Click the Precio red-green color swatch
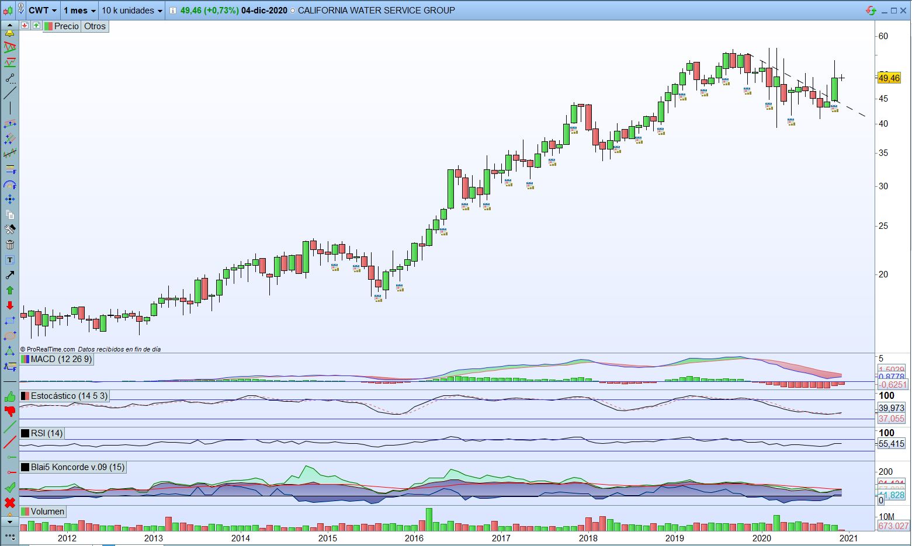This screenshot has height=546, width=912. (x=48, y=26)
